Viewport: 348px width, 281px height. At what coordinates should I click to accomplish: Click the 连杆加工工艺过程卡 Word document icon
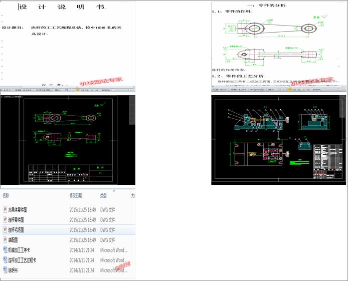coord(5,260)
